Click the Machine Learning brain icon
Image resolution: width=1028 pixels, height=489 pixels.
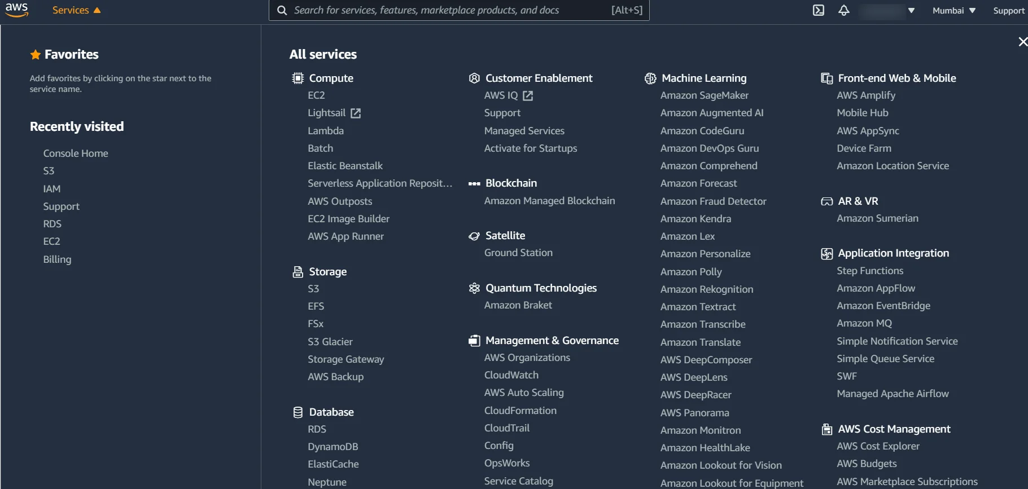650,78
